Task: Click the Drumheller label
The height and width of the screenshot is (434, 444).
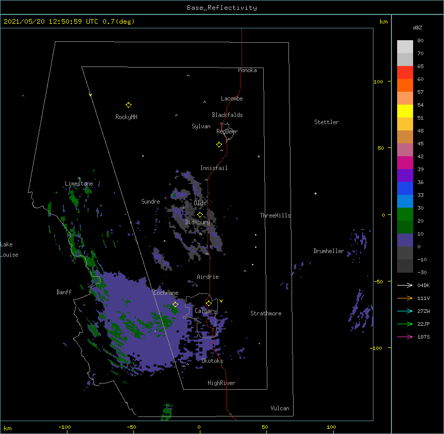Action: (x=329, y=251)
